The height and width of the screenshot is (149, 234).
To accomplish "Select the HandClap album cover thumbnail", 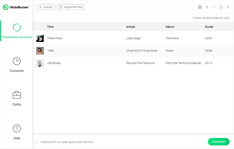I will (x=40, y=63).
